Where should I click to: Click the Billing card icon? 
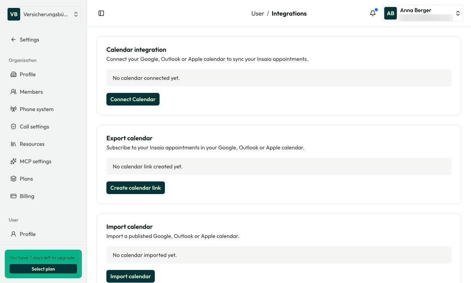tap(13, 196)
